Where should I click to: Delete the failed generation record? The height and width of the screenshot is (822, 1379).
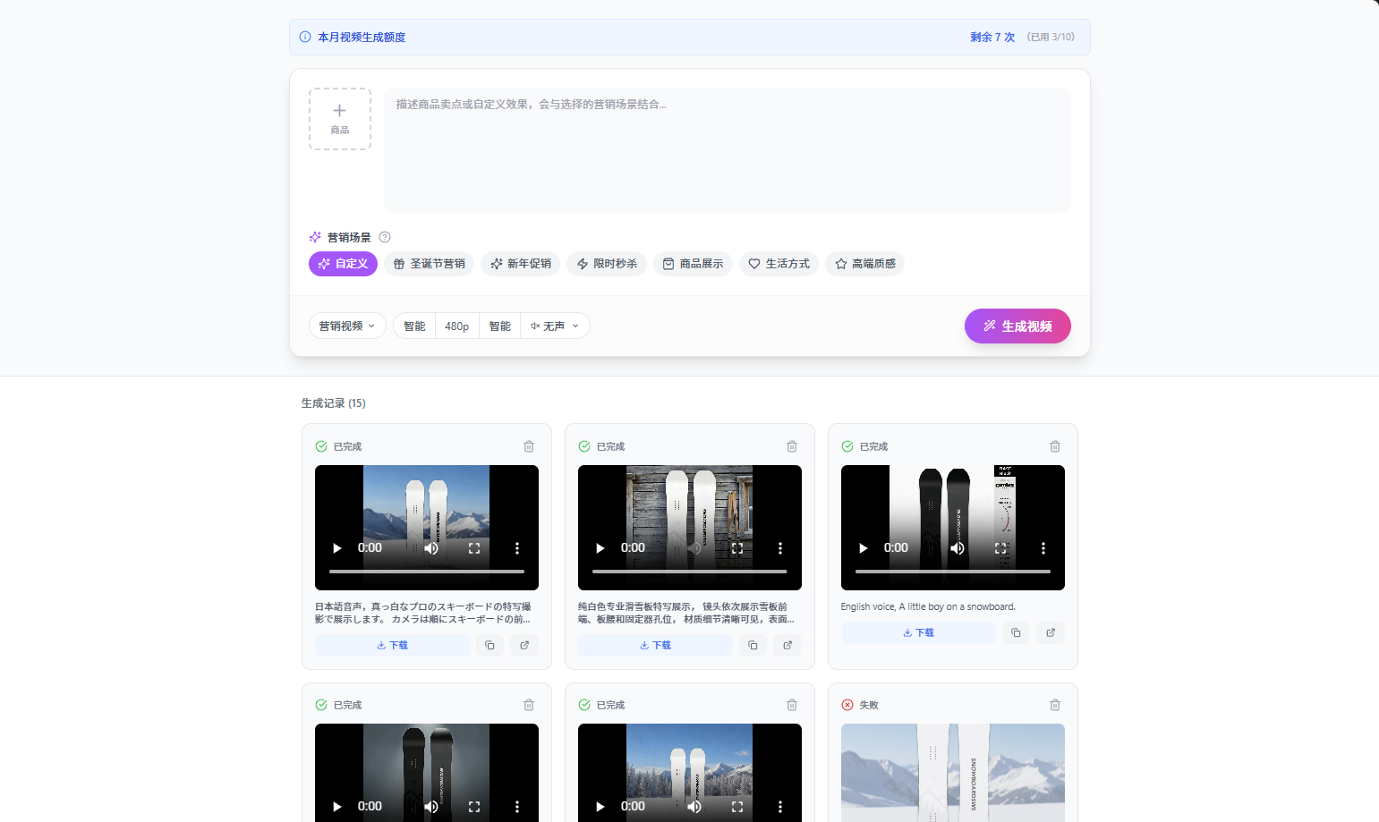[x=1055, y=705]
